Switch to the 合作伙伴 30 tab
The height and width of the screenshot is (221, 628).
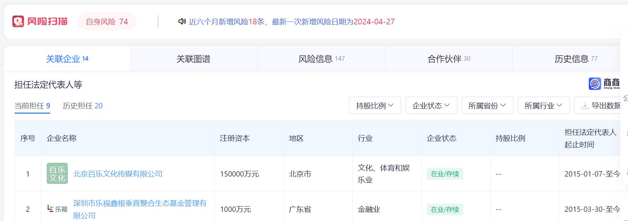(449, 59)
